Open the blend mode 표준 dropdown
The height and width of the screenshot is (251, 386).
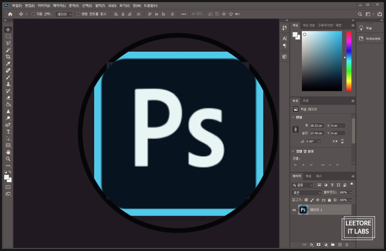[307, 192]
